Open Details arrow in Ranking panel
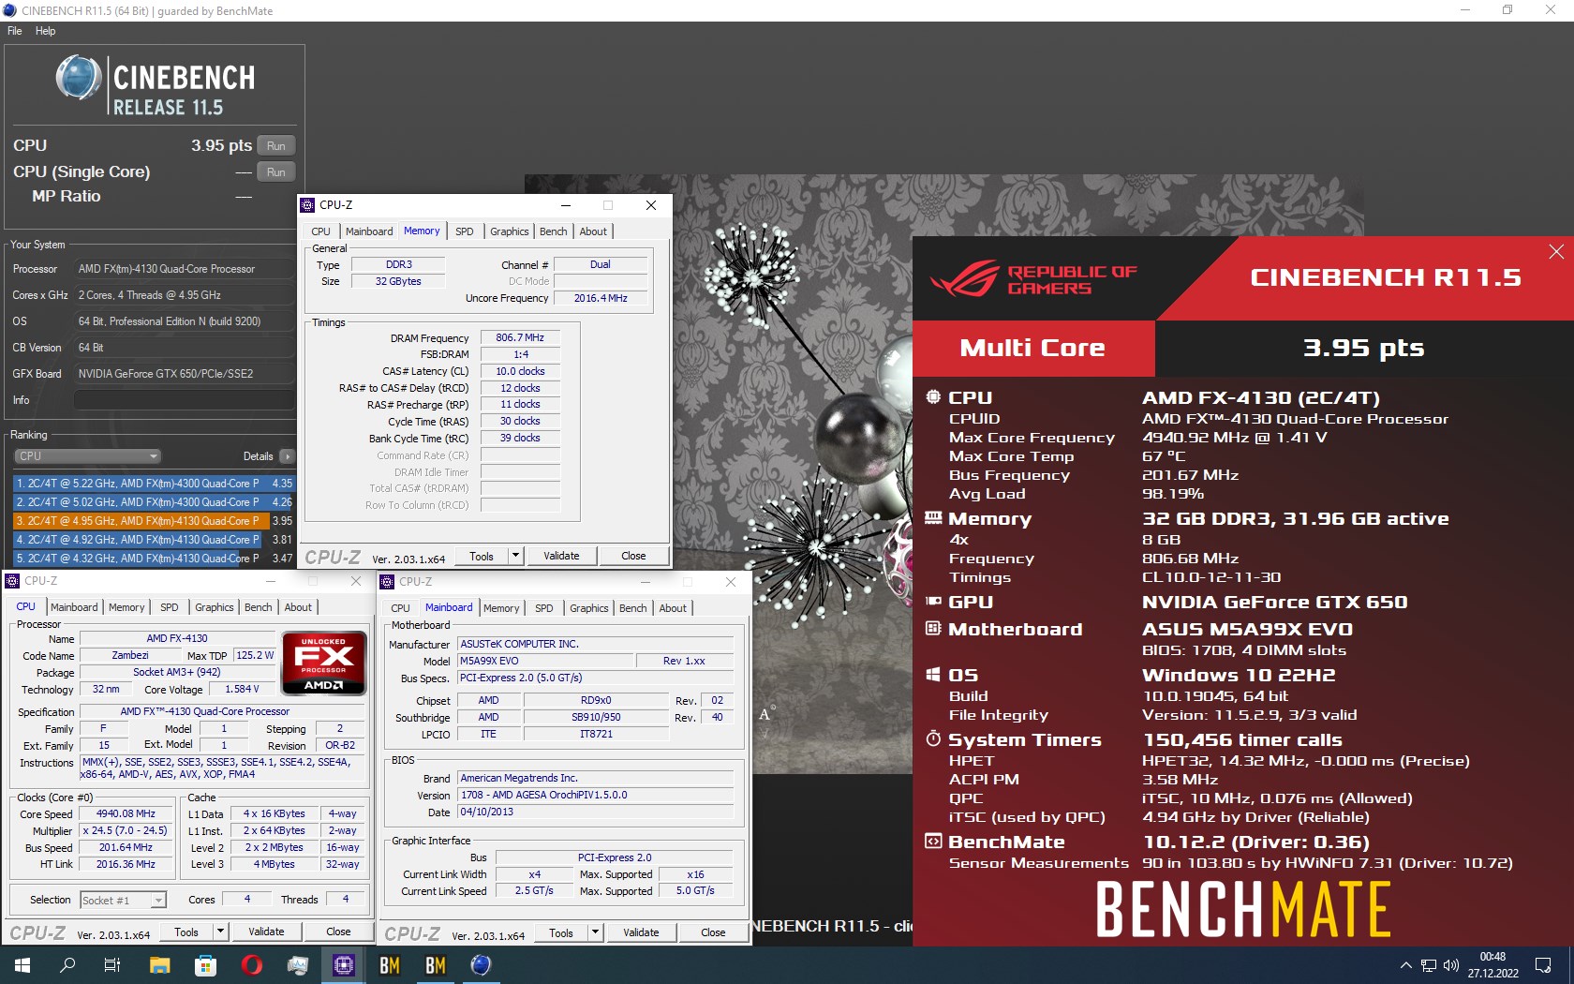Screen dimensions: 1574x984 tap(287, 456)
